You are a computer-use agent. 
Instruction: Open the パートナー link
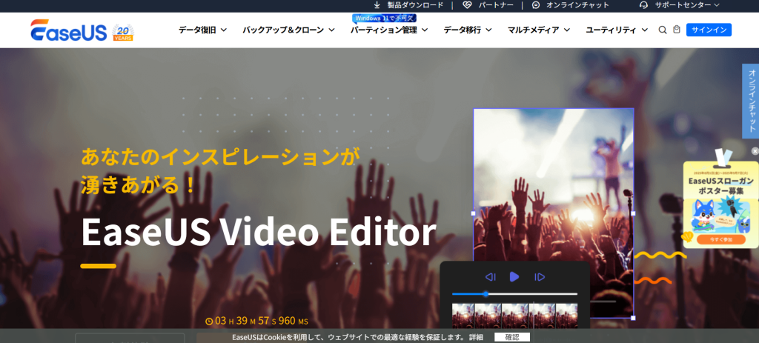496,5
